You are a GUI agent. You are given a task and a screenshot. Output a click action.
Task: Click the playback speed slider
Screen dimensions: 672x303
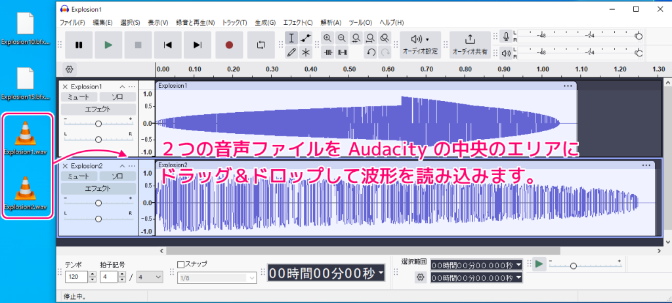[x=585, y=265]
